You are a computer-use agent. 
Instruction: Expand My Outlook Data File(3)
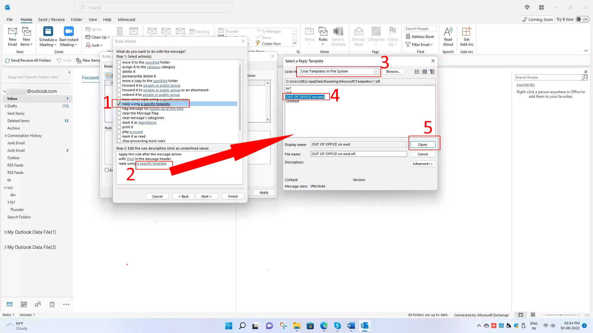point(5,247)
